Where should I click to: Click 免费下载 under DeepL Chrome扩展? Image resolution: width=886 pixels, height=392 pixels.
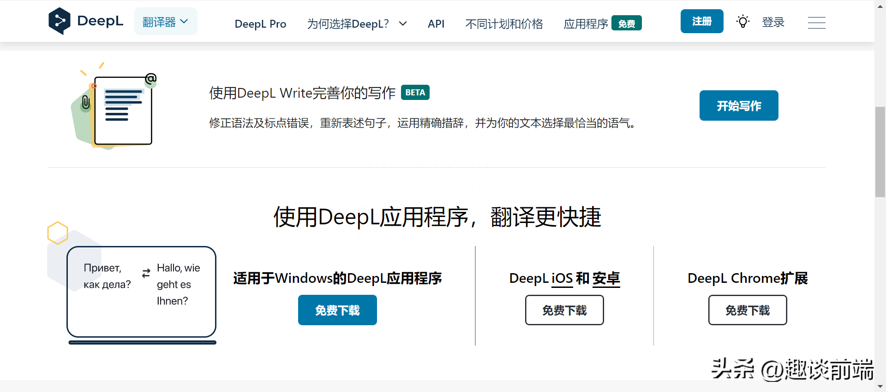pos(748,310)
